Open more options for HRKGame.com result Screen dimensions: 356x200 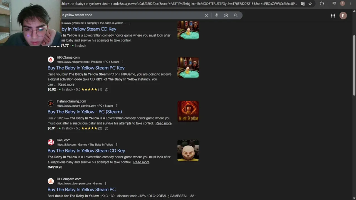123,62
